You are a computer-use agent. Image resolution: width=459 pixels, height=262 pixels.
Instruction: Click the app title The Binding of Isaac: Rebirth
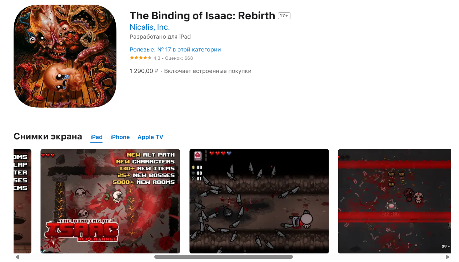point(203,16)
